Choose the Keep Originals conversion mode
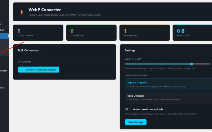This screenshot has width=212, height=132. click(168, 98)
